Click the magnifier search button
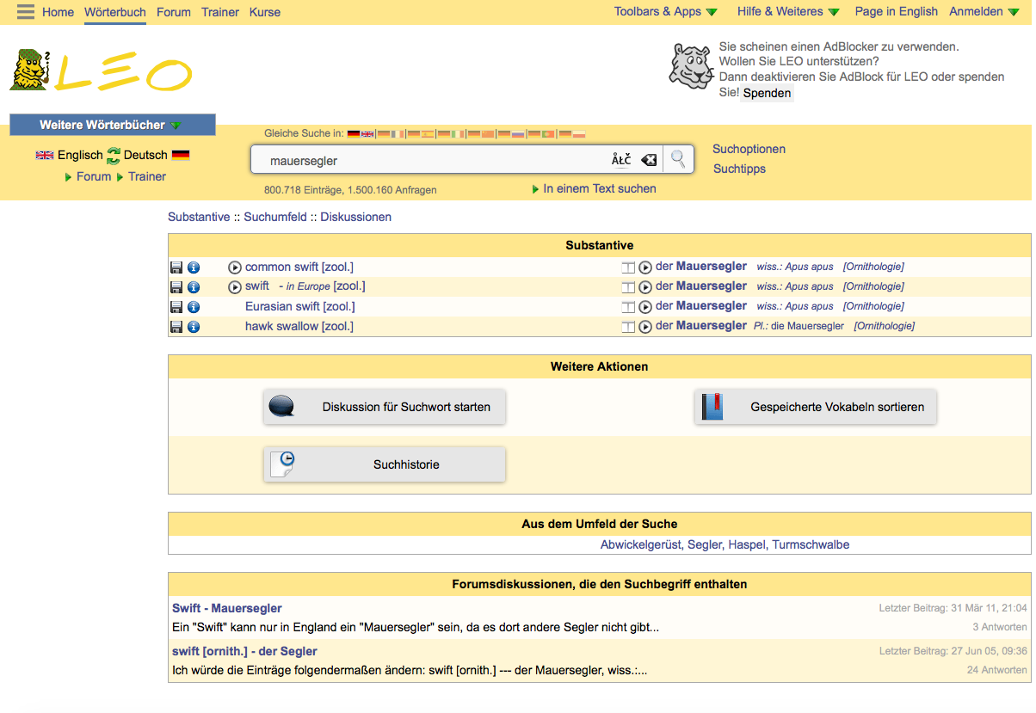This screenshot has width=1036, height=713. pyautogui.click(x=679, y=159)
